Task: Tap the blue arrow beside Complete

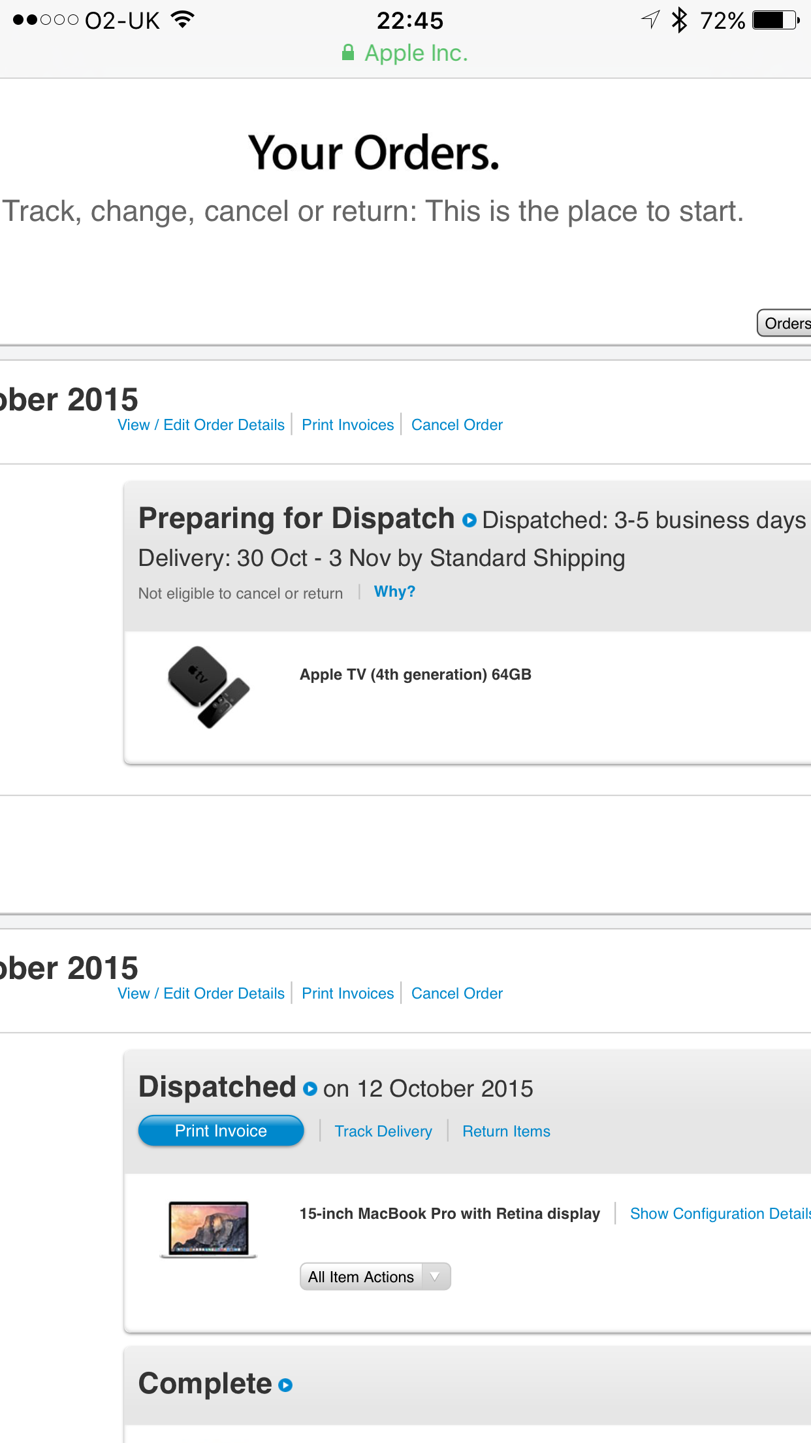Action: pyautogui.click(x=285, y=1385)
